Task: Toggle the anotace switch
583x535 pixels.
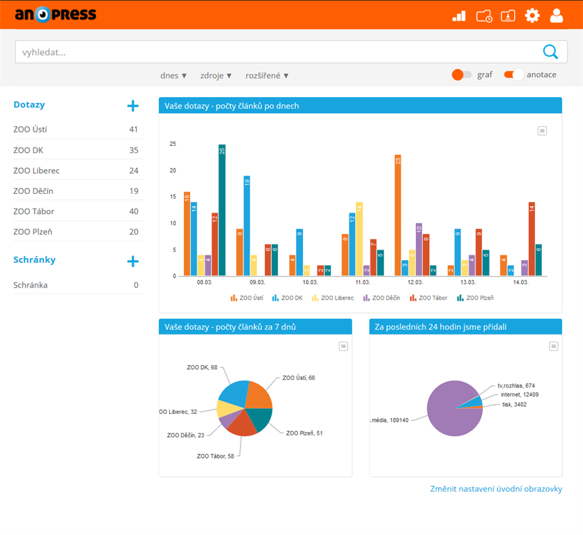Action: click(x=513, y=75)
